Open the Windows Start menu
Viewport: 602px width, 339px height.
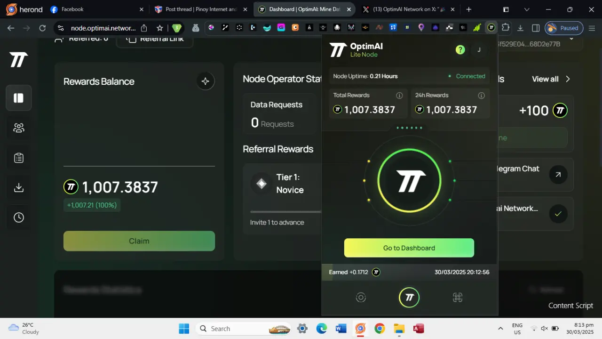pos(184,328)
